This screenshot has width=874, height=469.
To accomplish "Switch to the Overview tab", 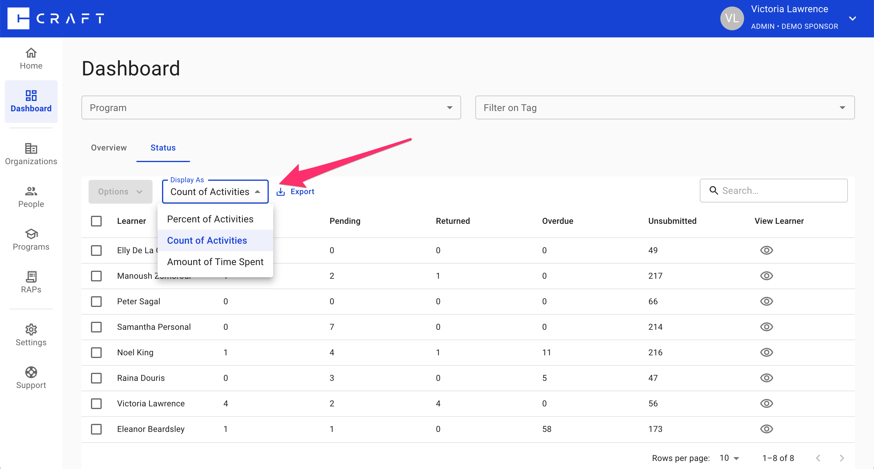I will pyautogui.click(x=109, y=148).
